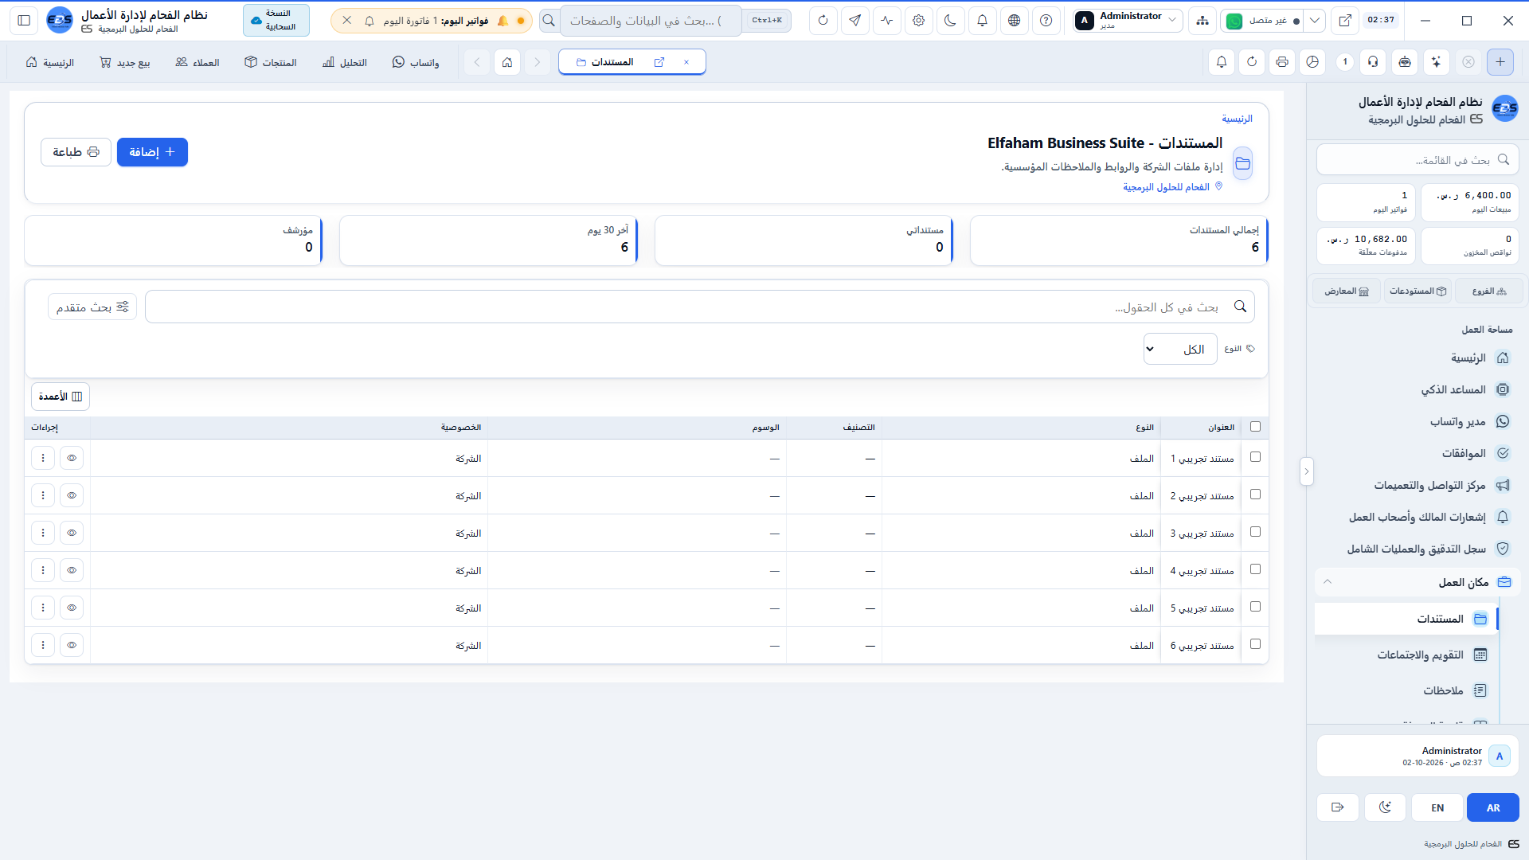This screenshot has width=1529, height=860.
Task: Open in new window icon on المستندات tab
Action: (659, 62)
